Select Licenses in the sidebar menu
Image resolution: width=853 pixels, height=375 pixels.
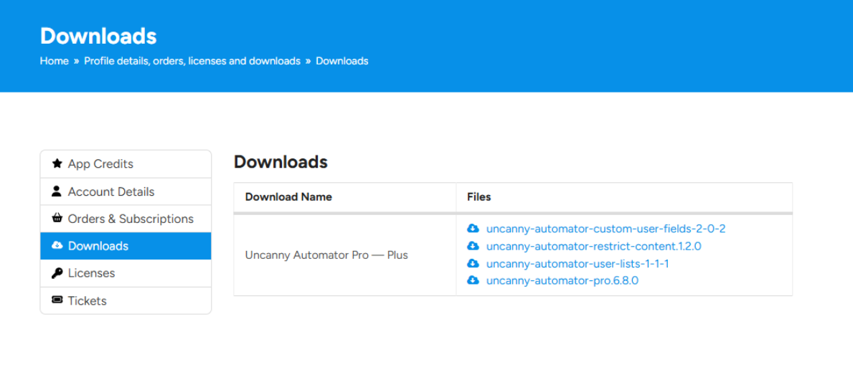(x=91, y=273)
